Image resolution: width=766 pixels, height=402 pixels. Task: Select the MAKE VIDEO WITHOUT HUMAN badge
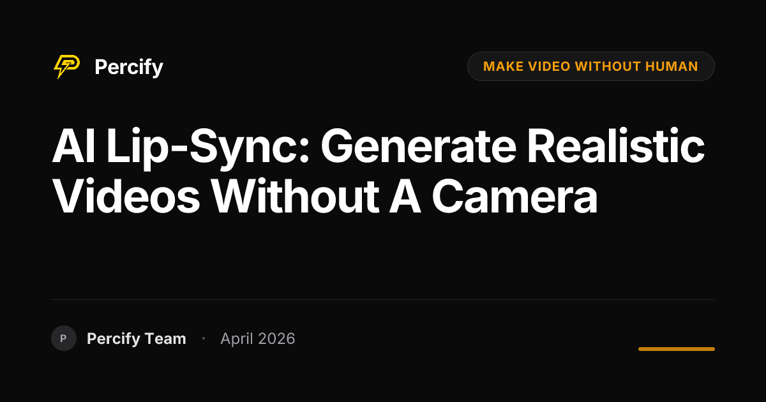click(x=590, y=66)
